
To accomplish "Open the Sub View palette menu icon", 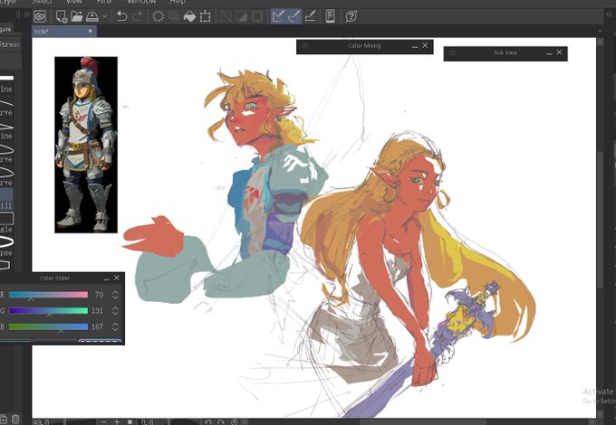I will tap(452, 52).
